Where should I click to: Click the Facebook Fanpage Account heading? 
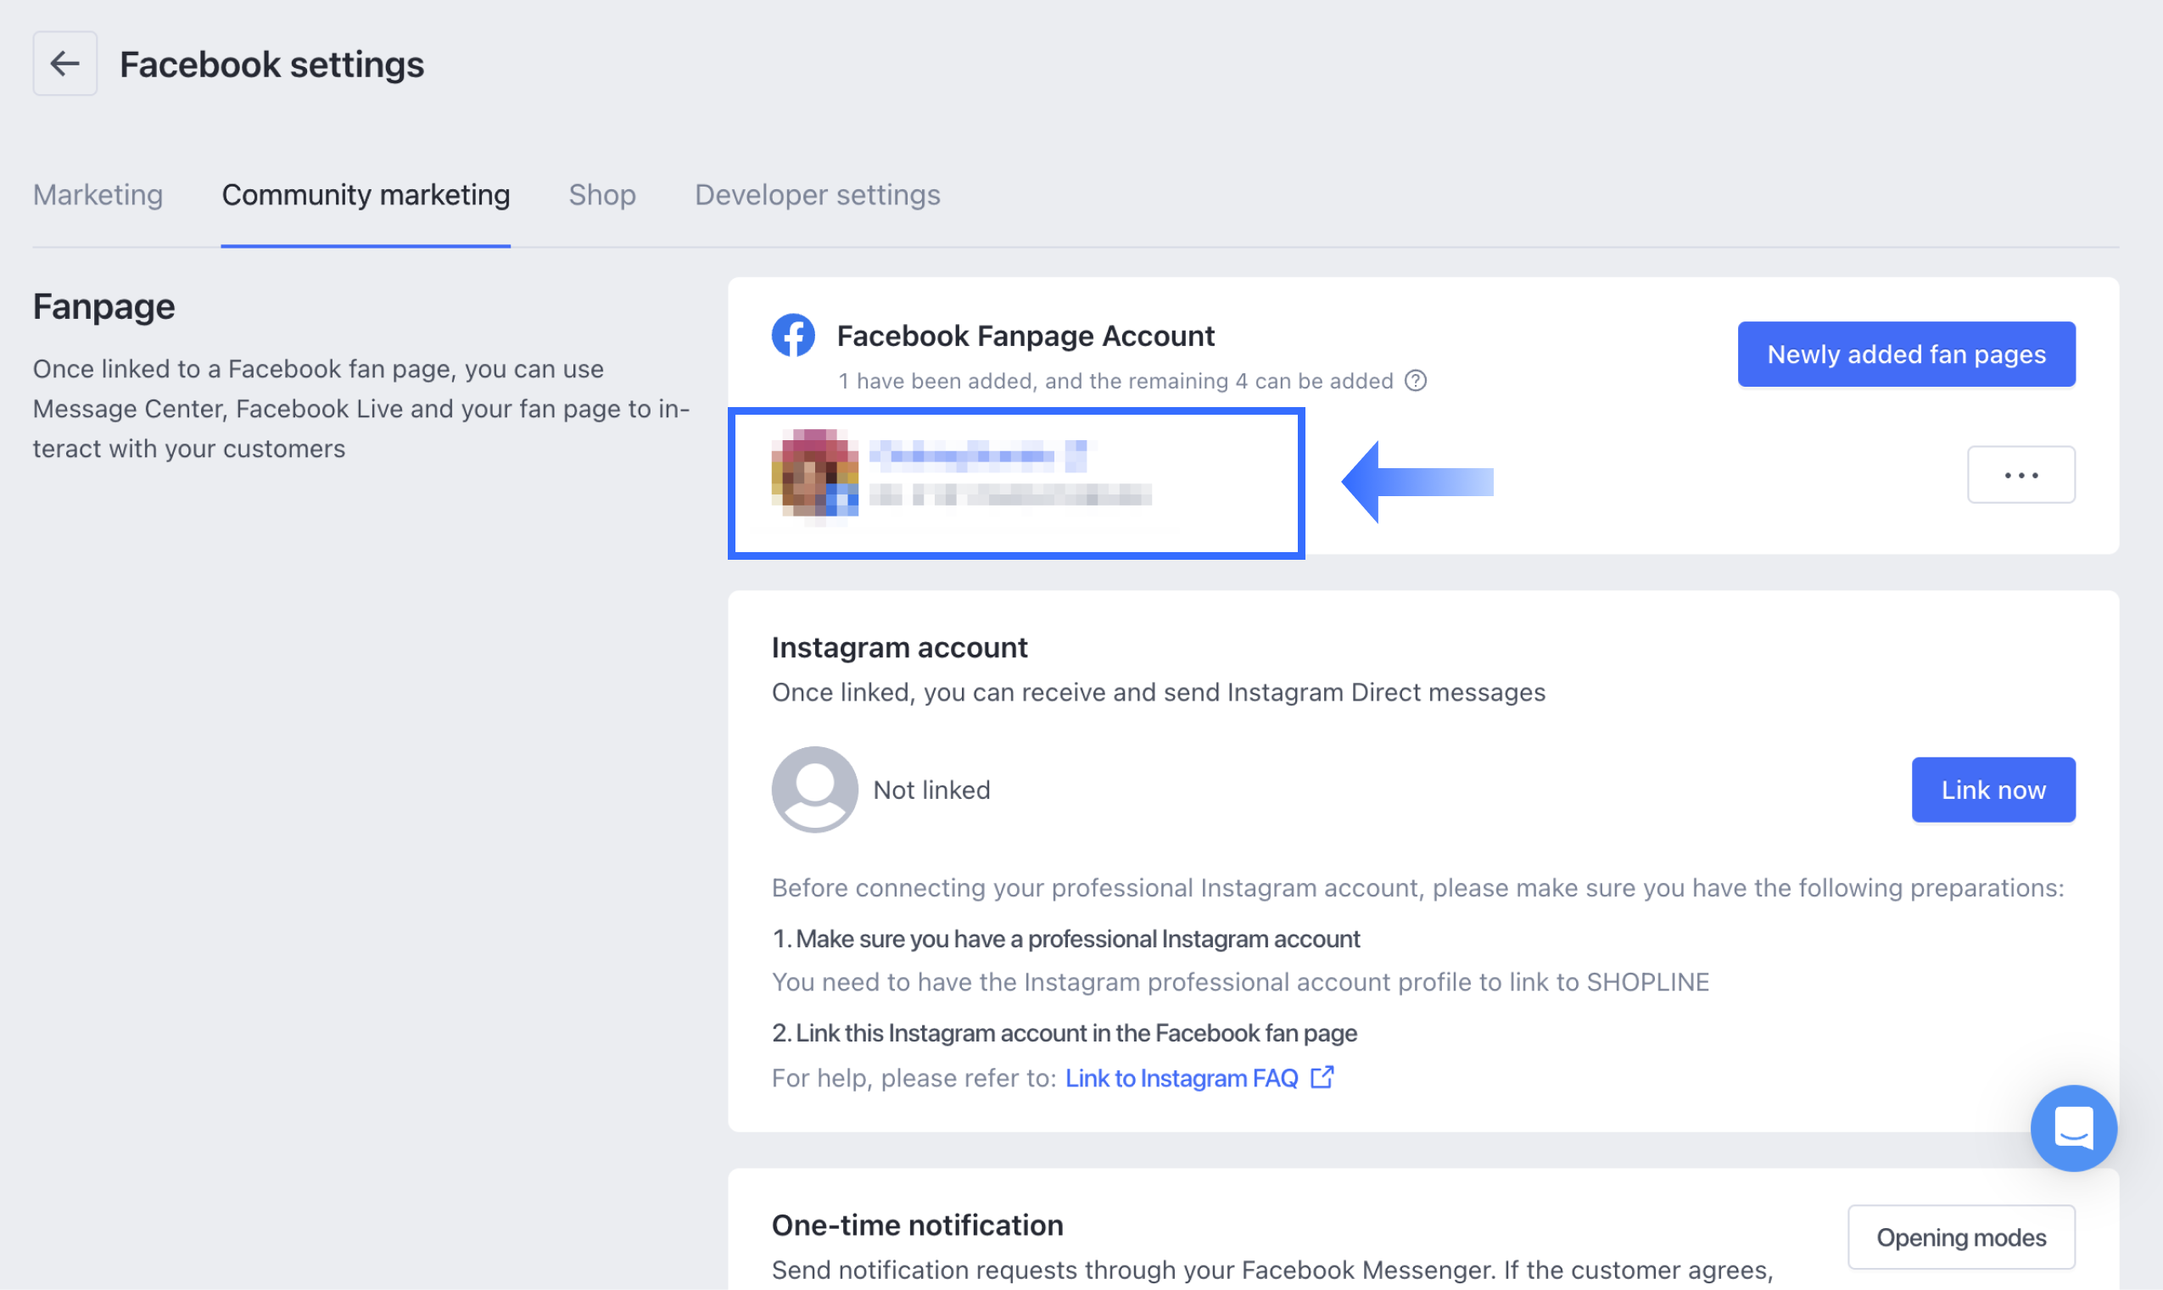click(1025, 336)
